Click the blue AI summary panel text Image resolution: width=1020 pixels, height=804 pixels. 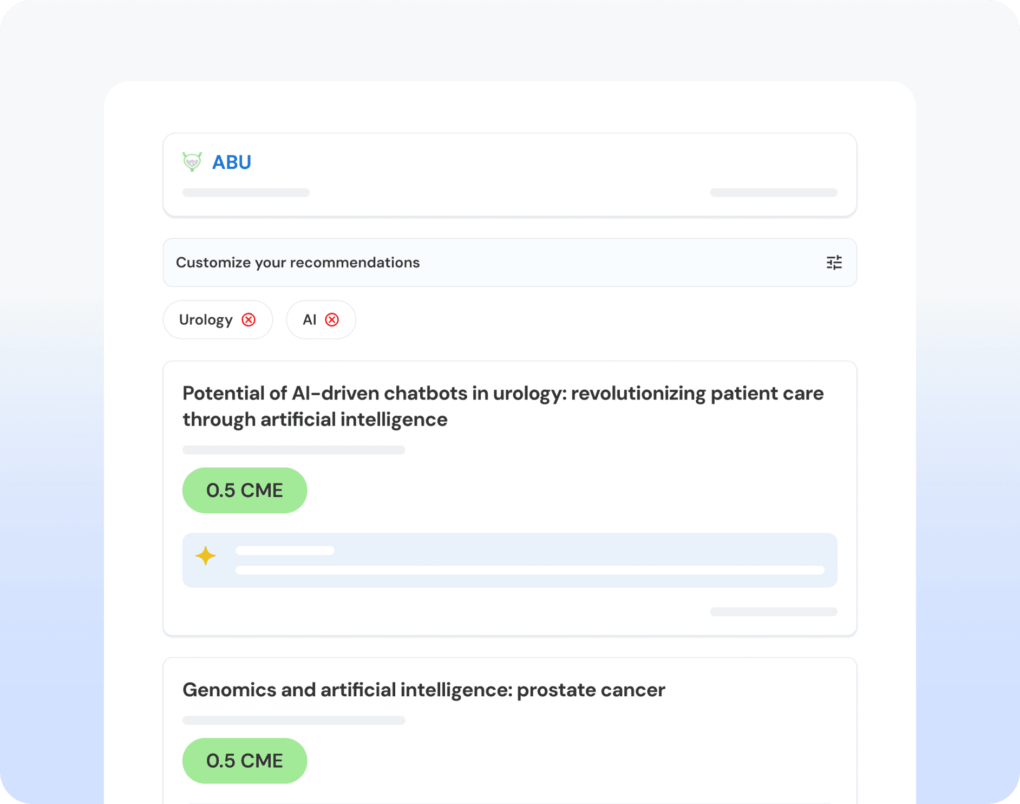[x=529, y=570]
